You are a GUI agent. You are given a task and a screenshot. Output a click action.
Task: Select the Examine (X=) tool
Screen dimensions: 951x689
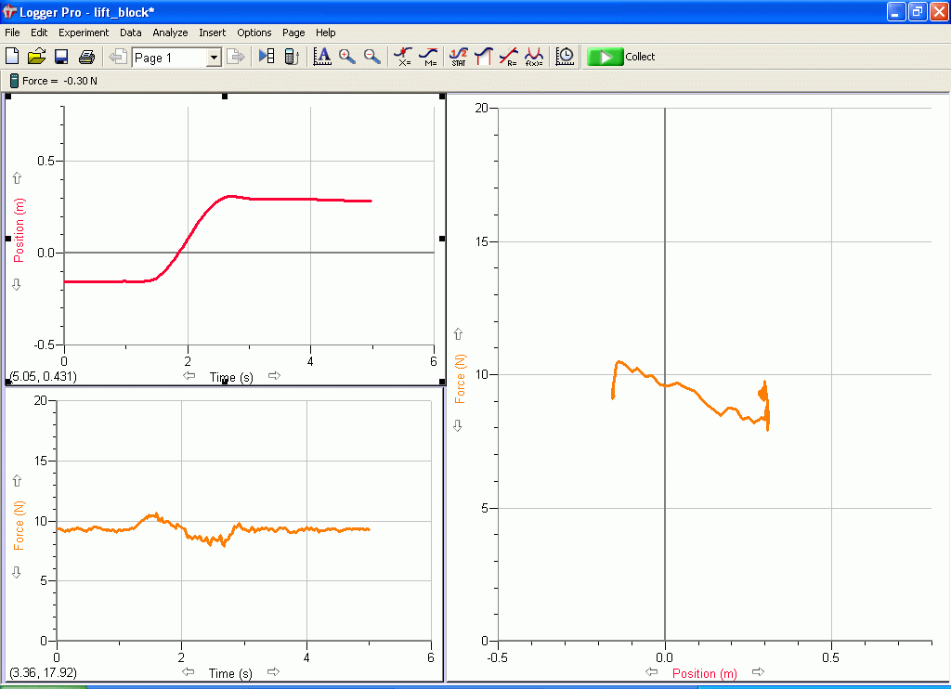(x=403, y=57)
